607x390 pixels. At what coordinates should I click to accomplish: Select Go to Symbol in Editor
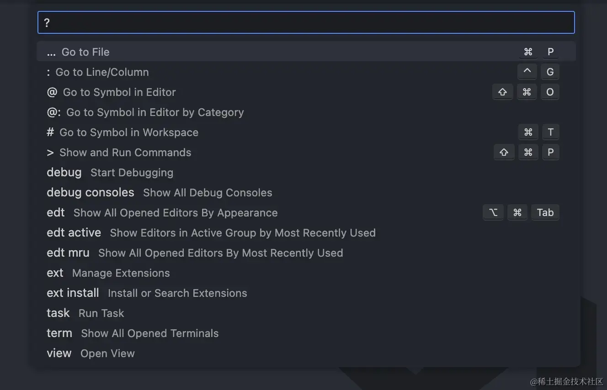coord(119,92)
